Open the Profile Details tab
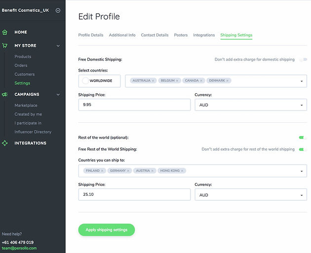 [x=91, y=35]
